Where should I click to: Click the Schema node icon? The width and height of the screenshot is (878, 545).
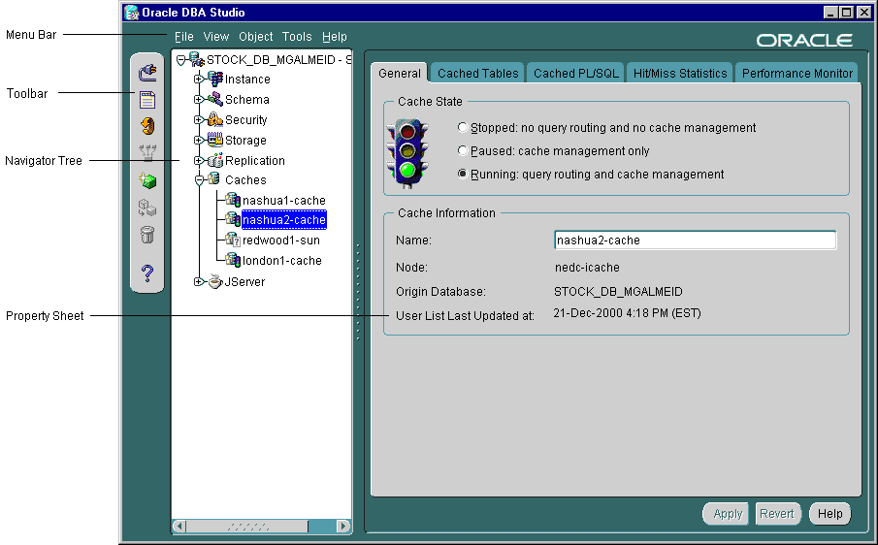[x=215, y=99]
